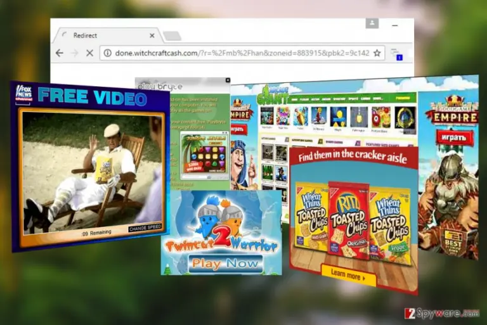Go back with the browser back arrow
487x325 pixels.
point(60,53)
